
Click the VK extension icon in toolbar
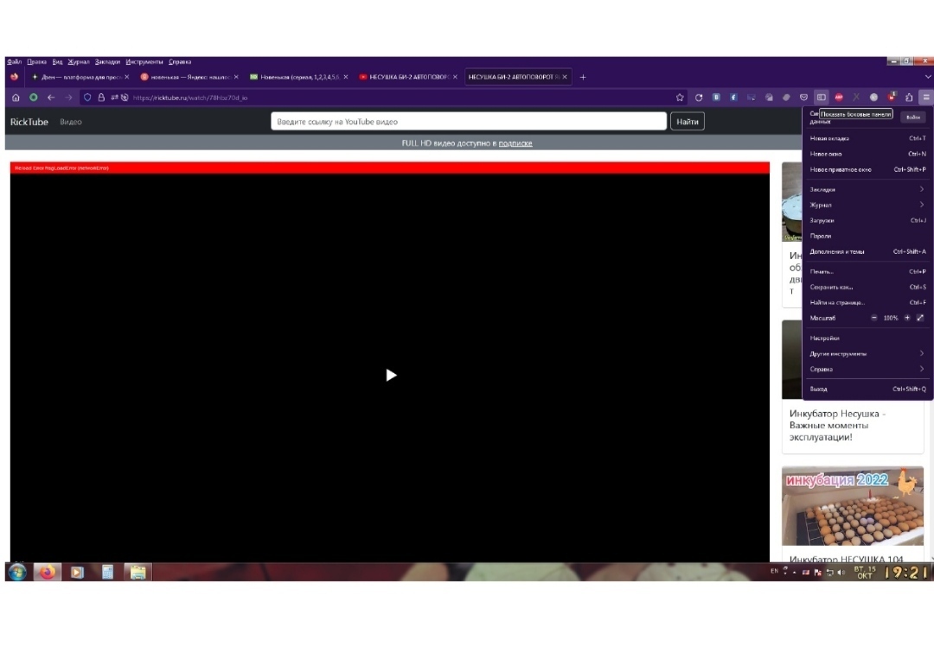click(x=716, y=98)
